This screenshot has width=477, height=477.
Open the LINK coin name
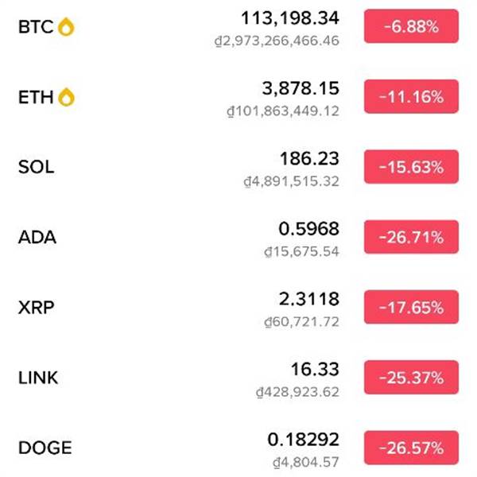pos(38,377)
